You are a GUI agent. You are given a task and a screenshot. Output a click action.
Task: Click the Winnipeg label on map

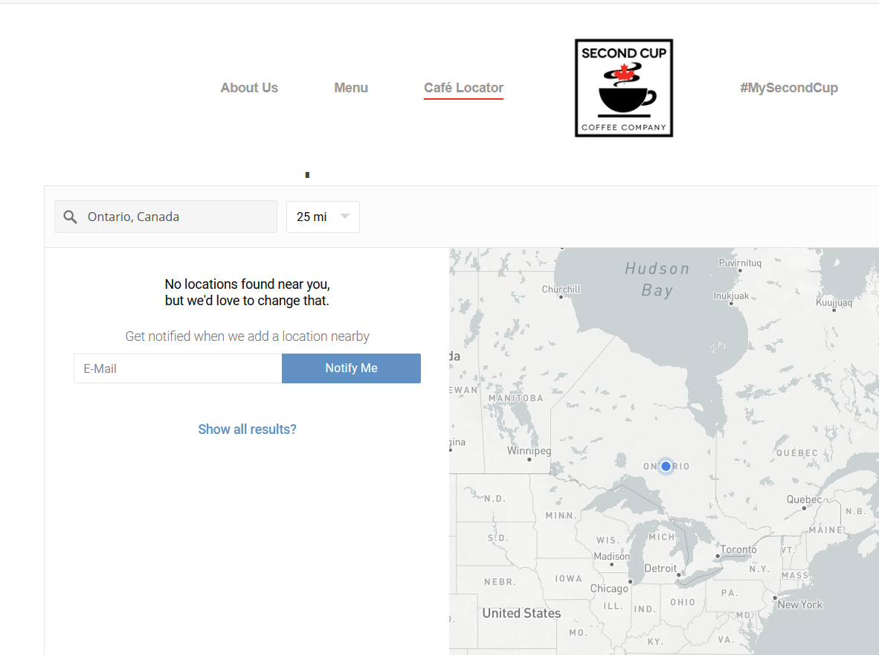(x=529, y=451)
